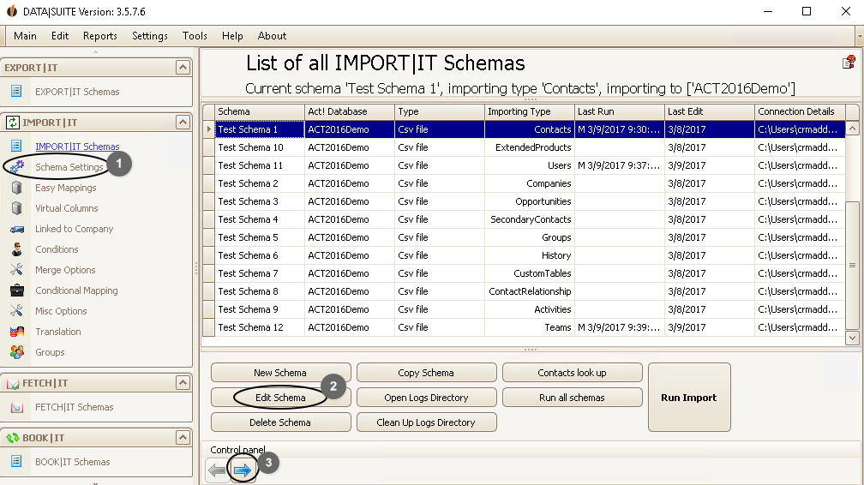Click the IMPORT|IT header refresh icon
Image resolution: width=864 pixels, height=485 pixels.
tap(12, 123)
